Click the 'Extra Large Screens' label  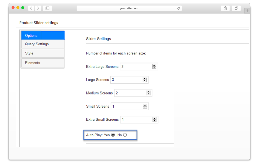[x=102, y=67]
